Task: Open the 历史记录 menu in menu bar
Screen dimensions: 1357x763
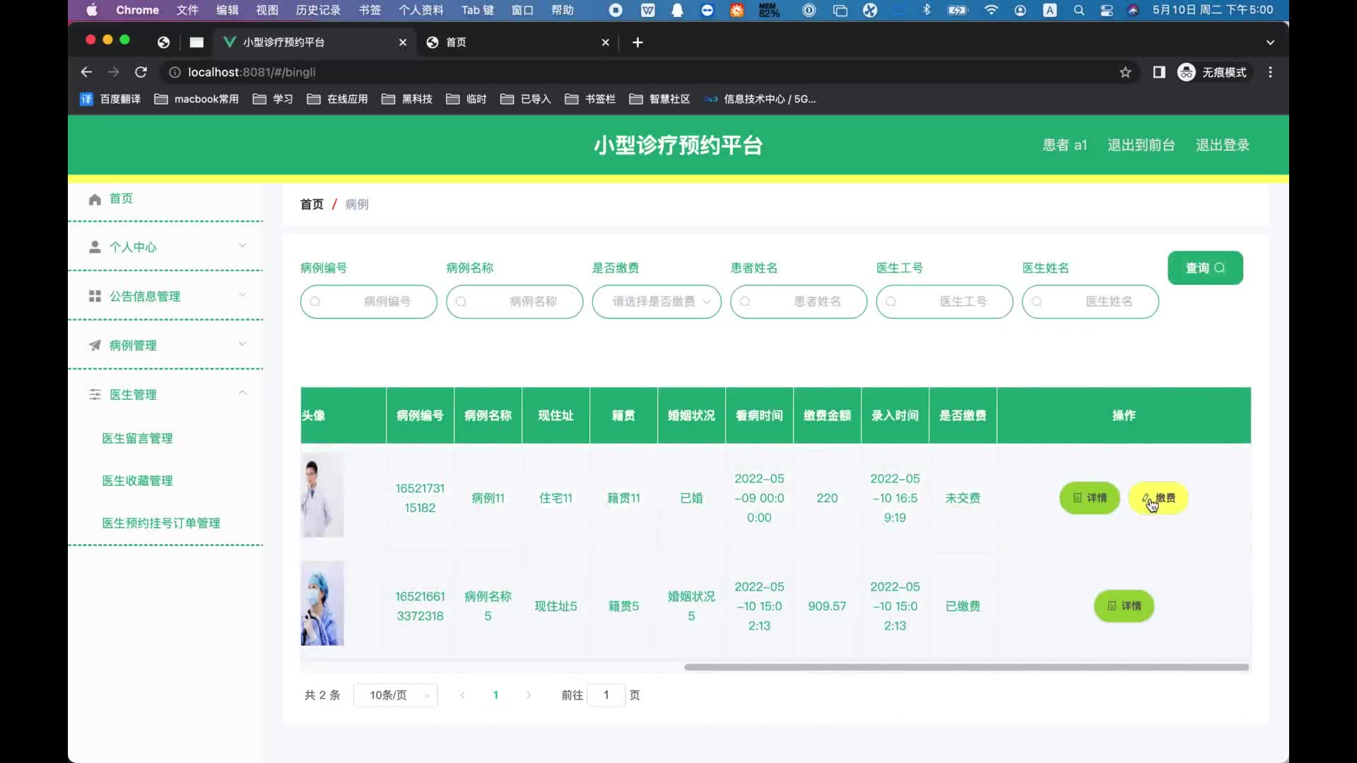Action: (317, 10)
